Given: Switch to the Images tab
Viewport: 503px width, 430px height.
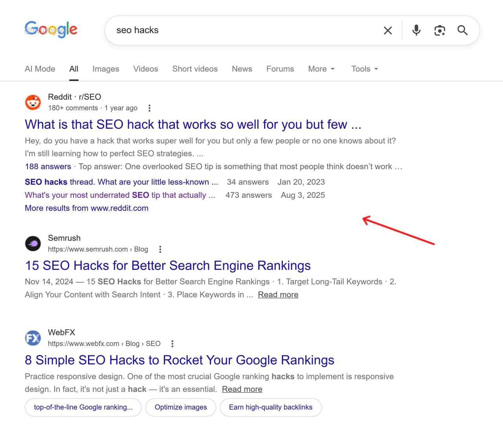Looking at the screenshot, I should 106,69.
